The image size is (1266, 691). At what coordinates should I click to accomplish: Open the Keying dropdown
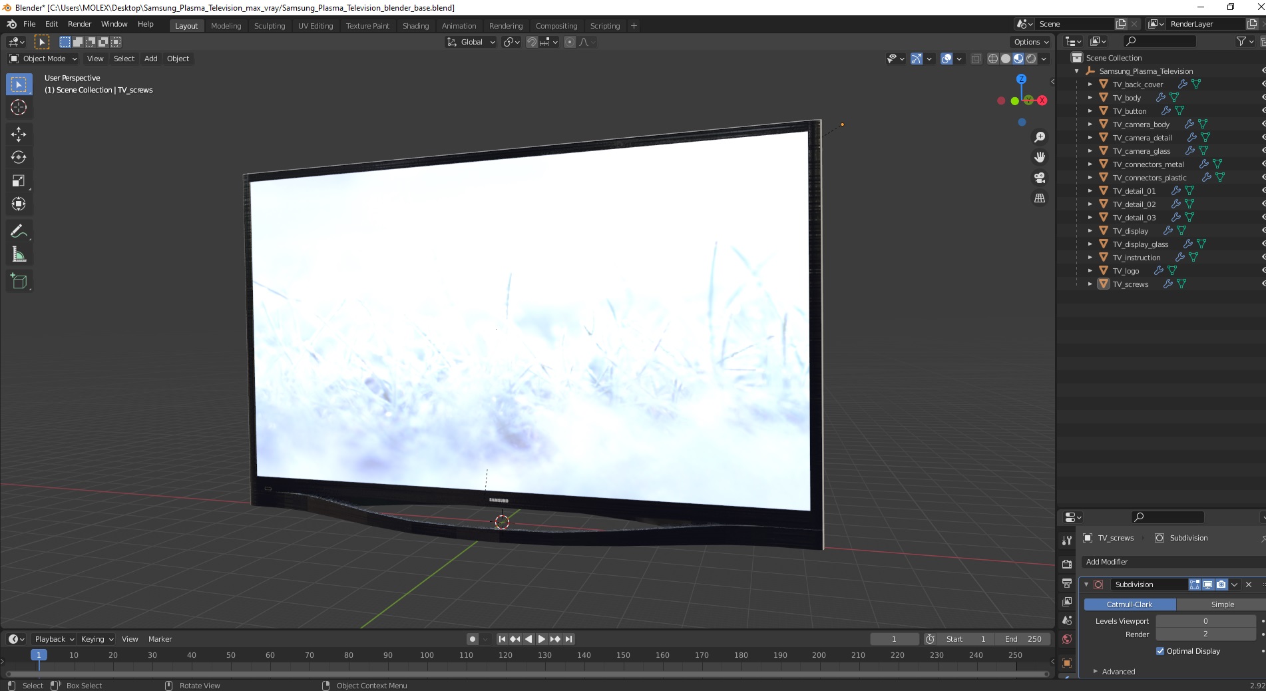97,639
